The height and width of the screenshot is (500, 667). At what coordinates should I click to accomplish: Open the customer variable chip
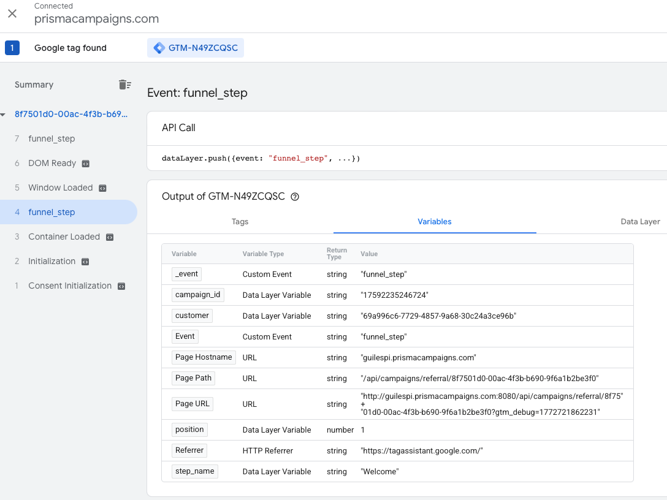click(x=192, y=316)
